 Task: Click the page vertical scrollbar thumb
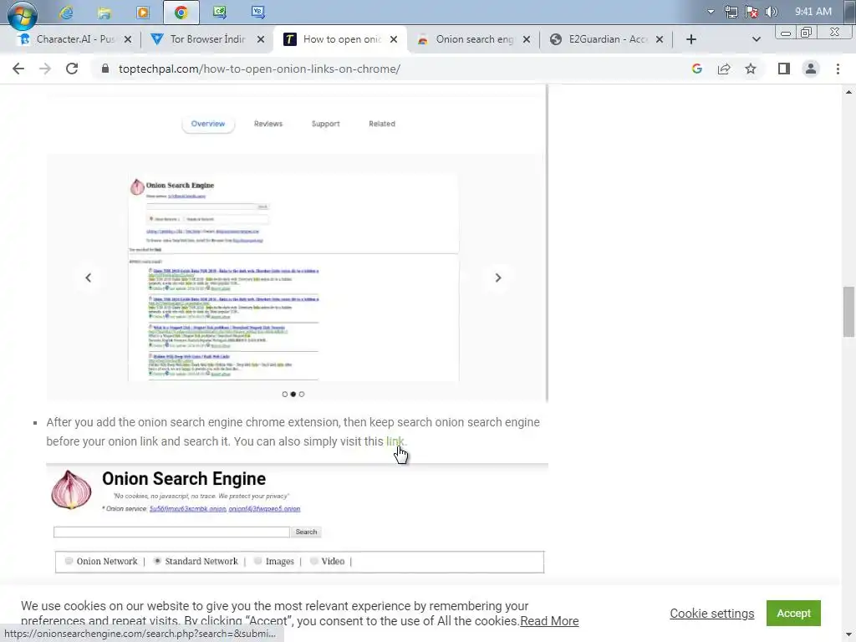(848, 312)
